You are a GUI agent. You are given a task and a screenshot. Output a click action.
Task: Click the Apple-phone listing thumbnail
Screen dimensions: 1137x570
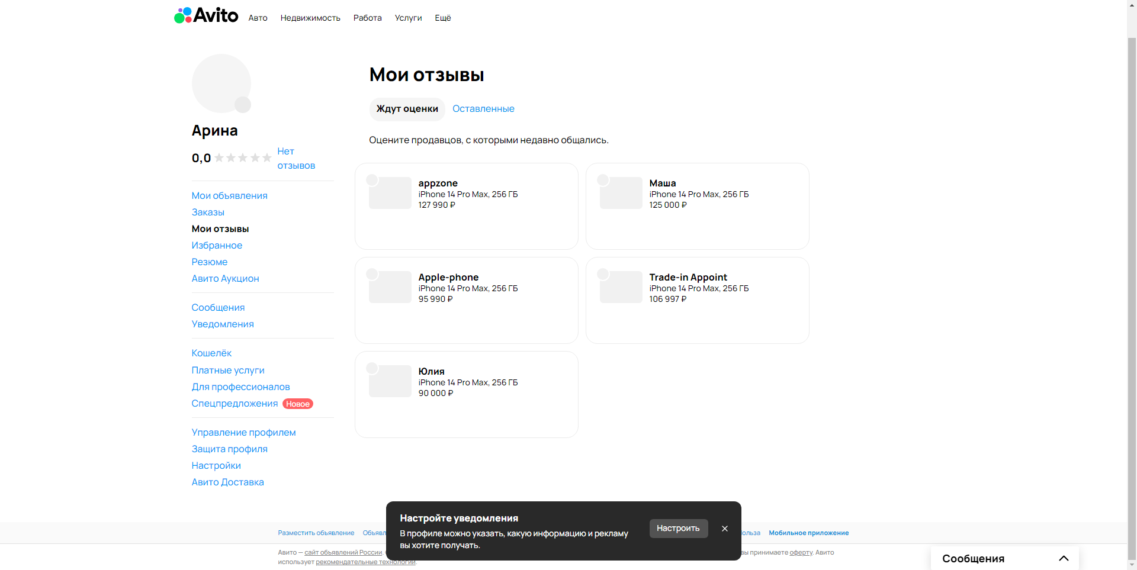(390, 287)
